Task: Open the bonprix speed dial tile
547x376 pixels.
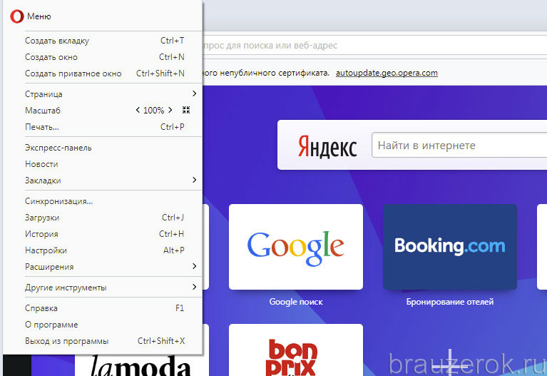Action: click(x=296, y=350)
